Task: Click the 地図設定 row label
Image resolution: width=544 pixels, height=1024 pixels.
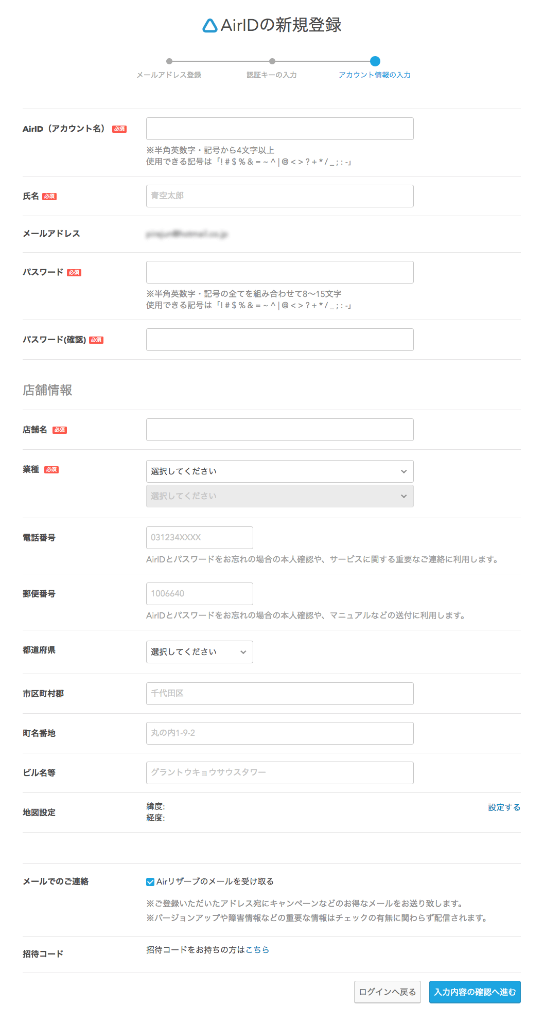Action: [x=39, y=813]
